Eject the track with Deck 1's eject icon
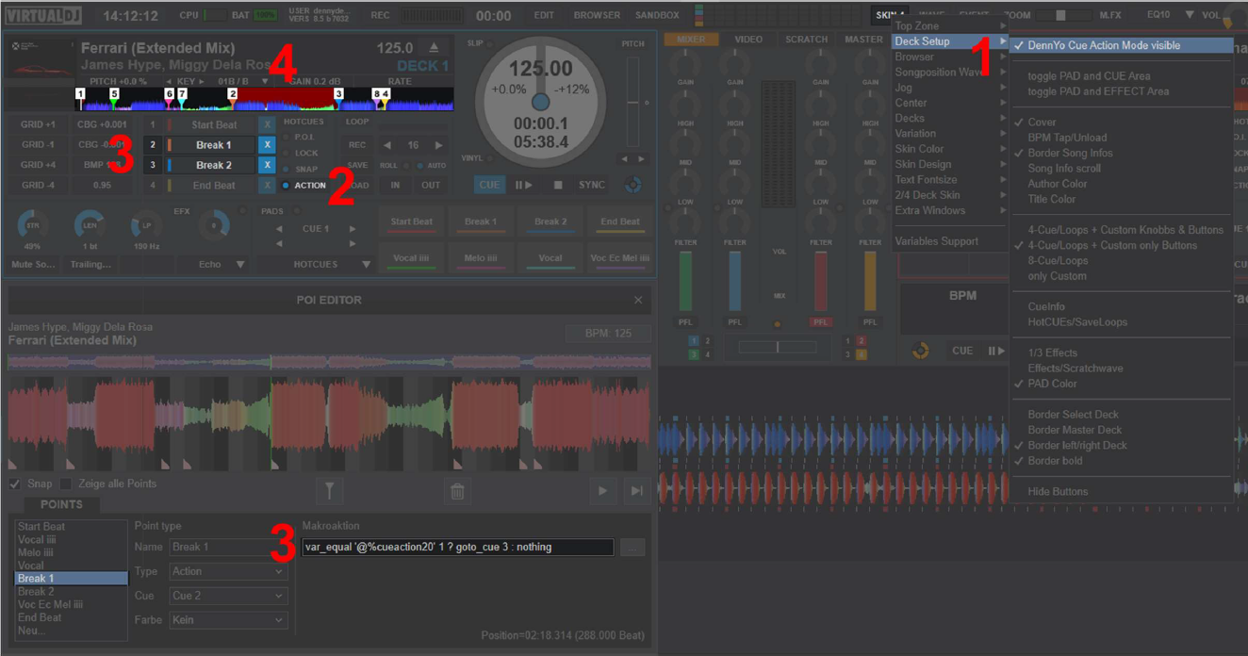Viewport: 1248px width, 656px height. (x=434, y=47)
